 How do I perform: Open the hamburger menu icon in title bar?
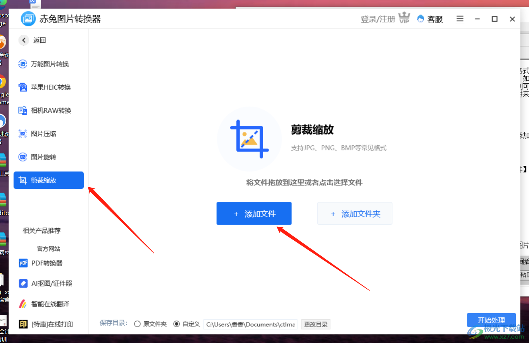[x=460, y=19]
